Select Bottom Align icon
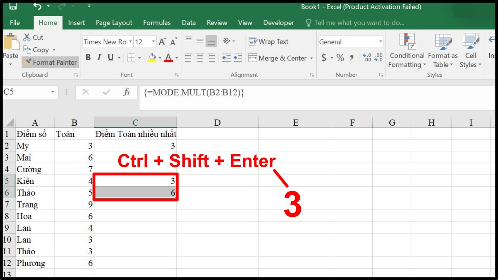The image size is (498, 280). 211,41
